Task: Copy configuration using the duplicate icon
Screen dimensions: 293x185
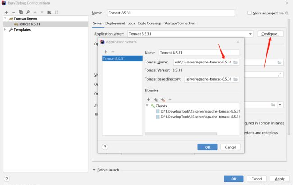Action: 21,12
